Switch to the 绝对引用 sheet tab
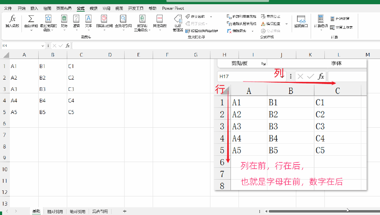The height and width of the screenshot is (215, 380). tap(77, 211)
